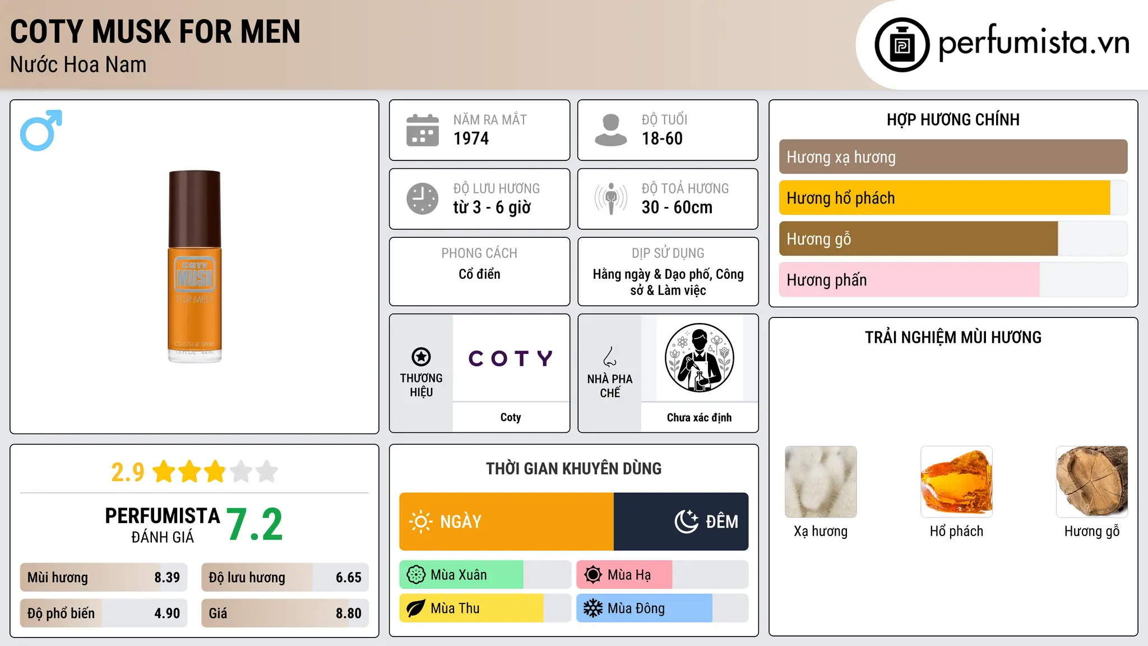Click the Mùa Thu season bar
This screenshot has height=646, width=1148.
485,608
